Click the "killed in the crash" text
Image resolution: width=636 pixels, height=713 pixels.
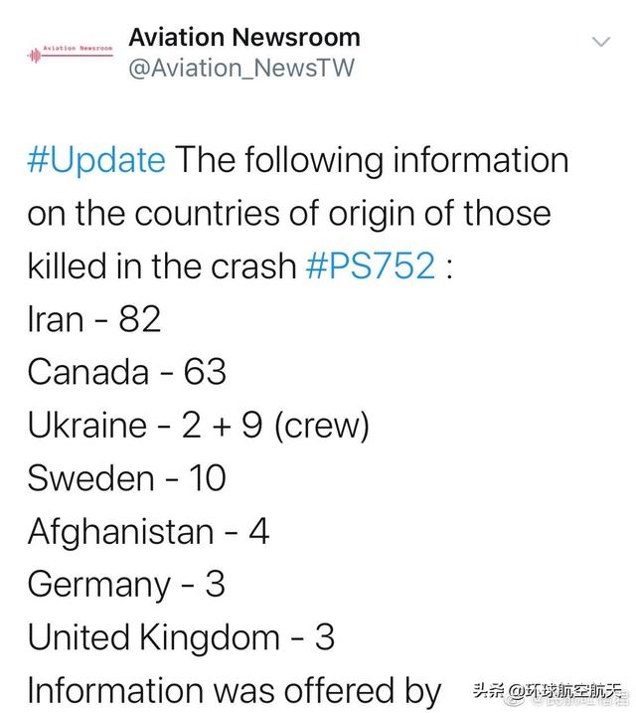click(162, 267)
